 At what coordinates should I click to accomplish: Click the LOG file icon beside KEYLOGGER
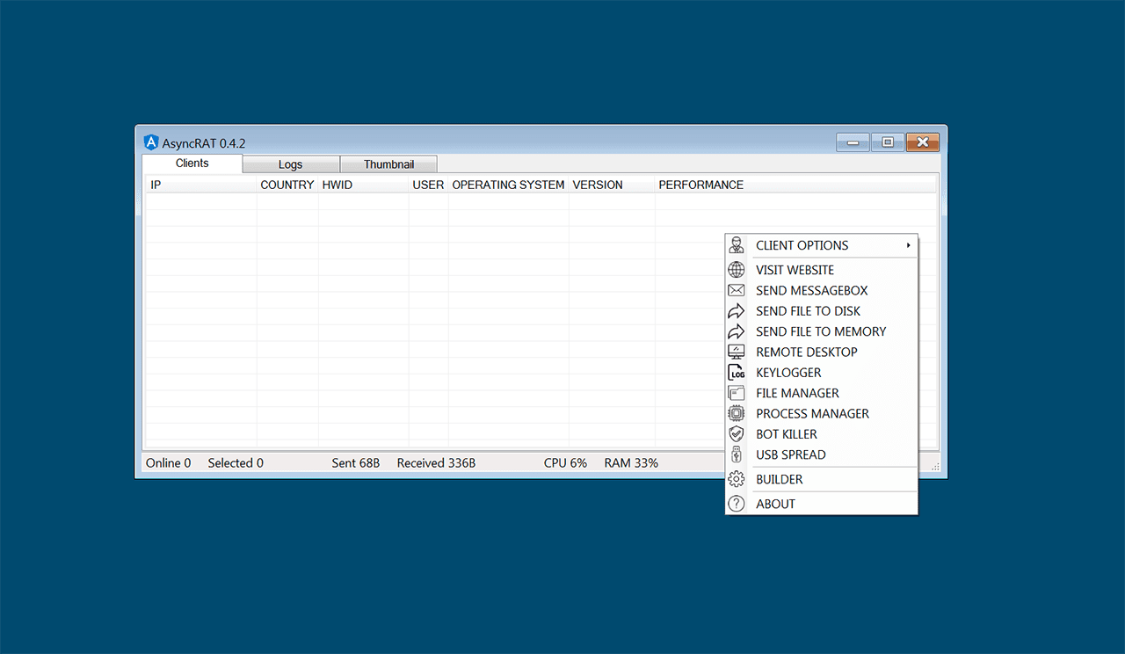click(x=737, y=373)
